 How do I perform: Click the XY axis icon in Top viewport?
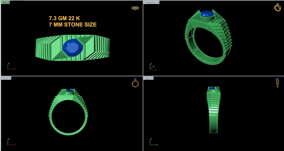11,66
